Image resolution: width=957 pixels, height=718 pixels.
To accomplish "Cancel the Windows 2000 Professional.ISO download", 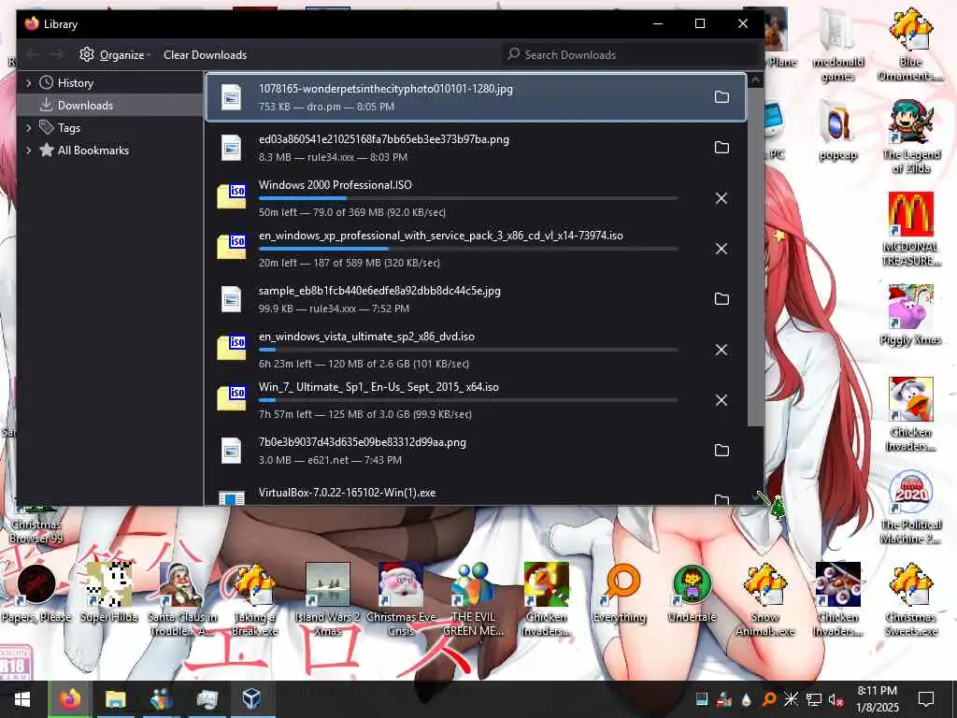I will tap(721, 198).
